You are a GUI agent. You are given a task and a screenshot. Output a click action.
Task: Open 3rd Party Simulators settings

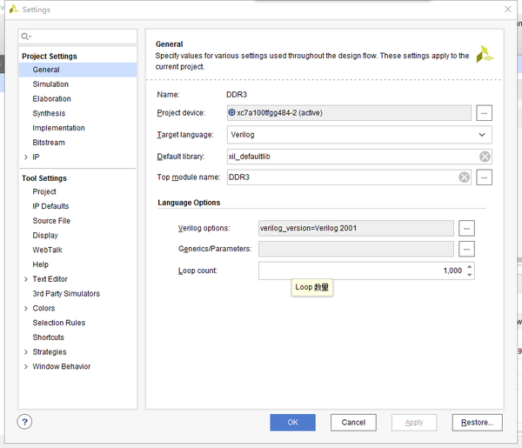(x=66, y=293)
